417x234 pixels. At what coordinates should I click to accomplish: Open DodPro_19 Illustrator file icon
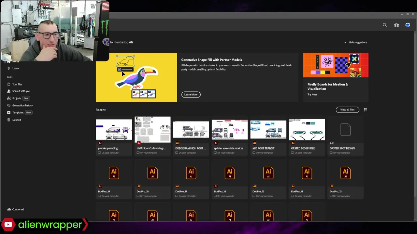tap(114, 173)
